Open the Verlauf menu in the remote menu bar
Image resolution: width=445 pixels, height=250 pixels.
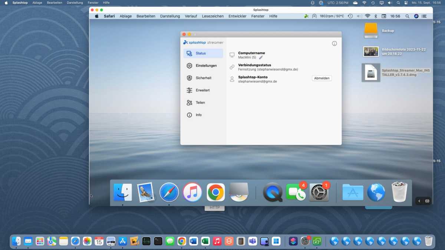(191, 16)
